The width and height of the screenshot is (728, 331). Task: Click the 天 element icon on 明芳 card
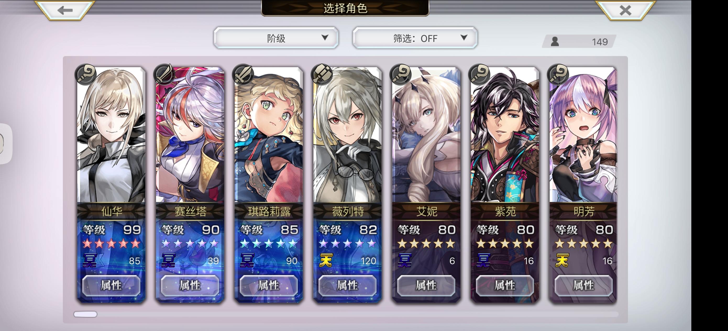click(562, 260)
